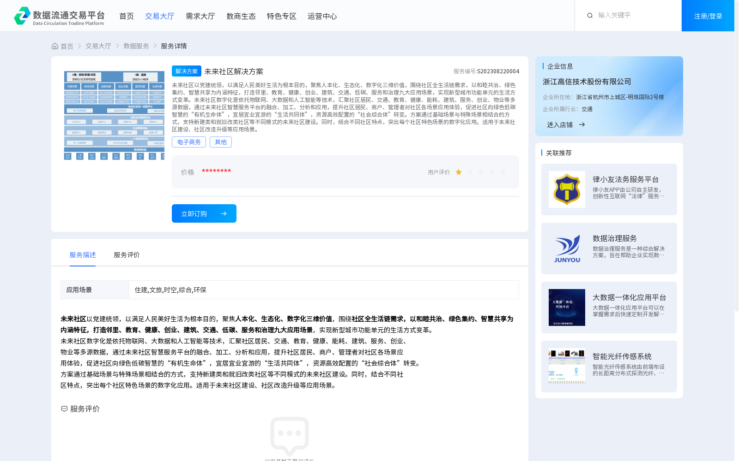Open 智能光纤传感系统 recommendation title
Screen dimensions: 739x461
(x=622, y=356)
